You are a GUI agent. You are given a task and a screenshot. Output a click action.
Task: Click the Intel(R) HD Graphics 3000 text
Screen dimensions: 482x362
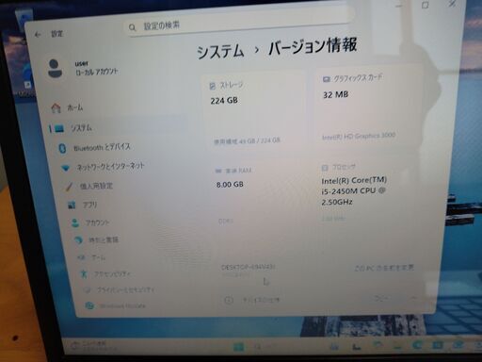point(359,137)
